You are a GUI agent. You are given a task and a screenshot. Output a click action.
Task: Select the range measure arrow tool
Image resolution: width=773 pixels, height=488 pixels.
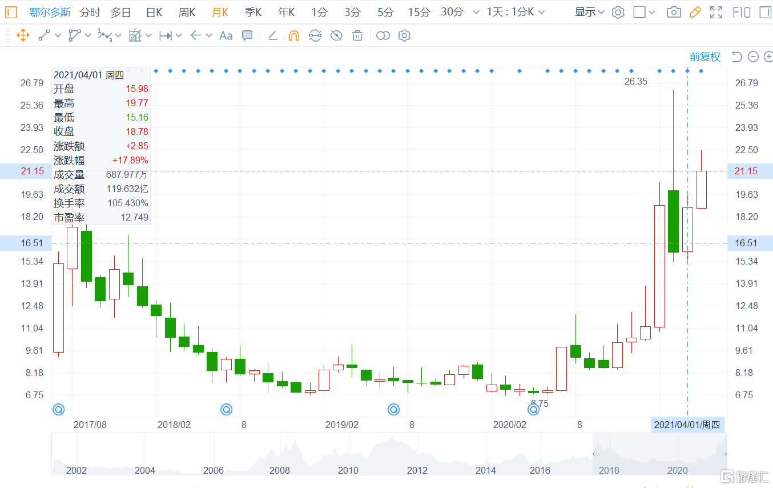[166, 35]
